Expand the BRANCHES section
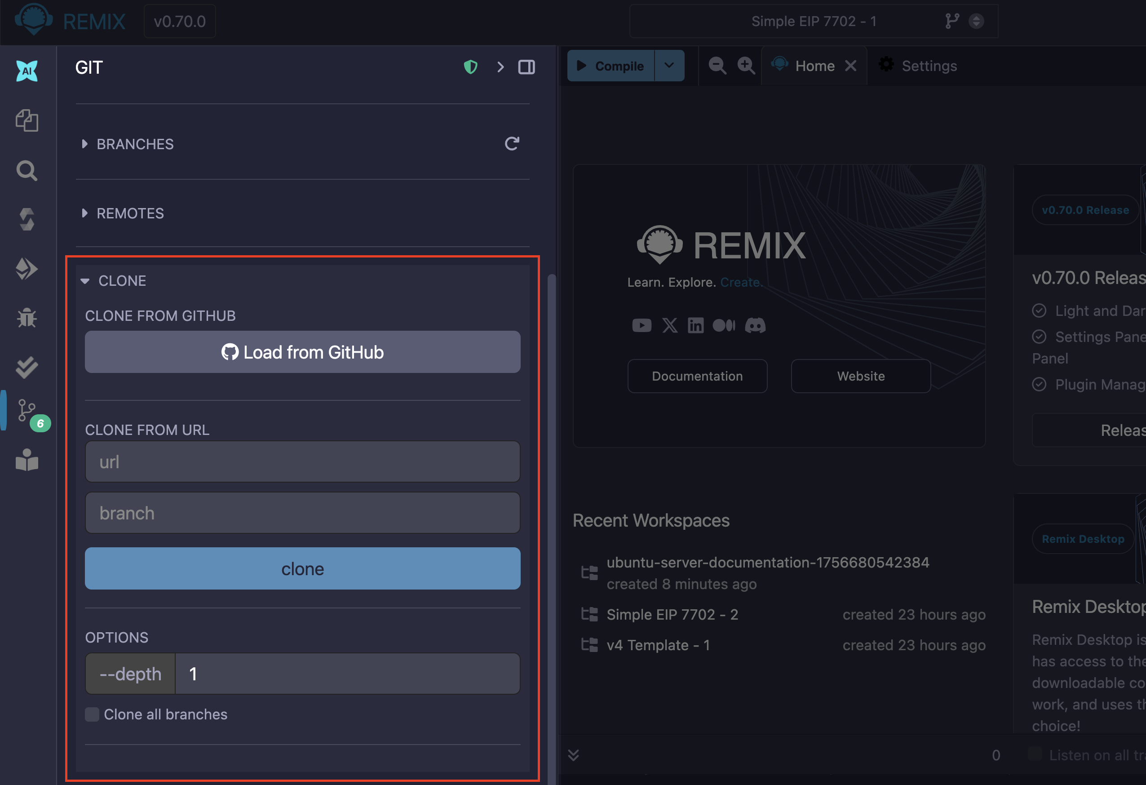The height and width of the screenshot is (785, 1146). (128, 144)
